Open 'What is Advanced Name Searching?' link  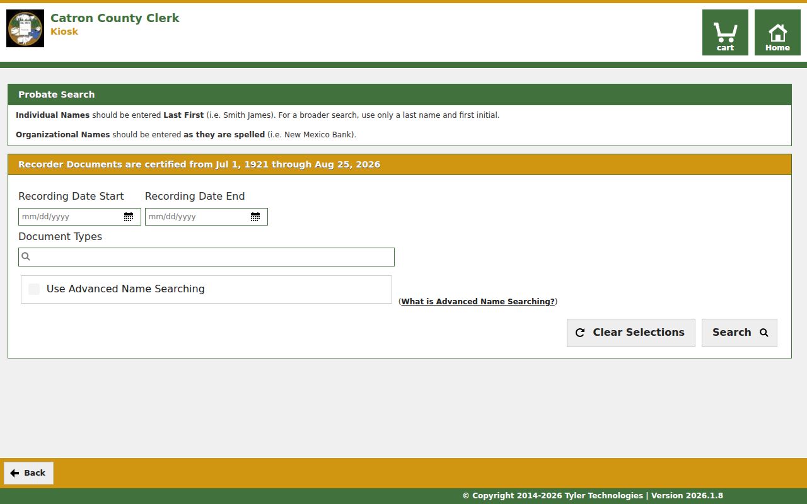pos(478,302)
